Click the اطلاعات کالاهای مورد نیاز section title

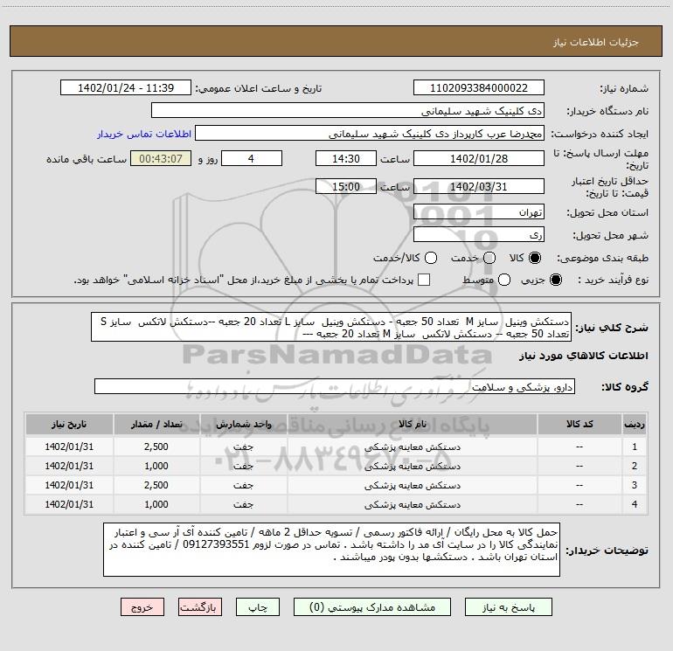tap(584, 356)
